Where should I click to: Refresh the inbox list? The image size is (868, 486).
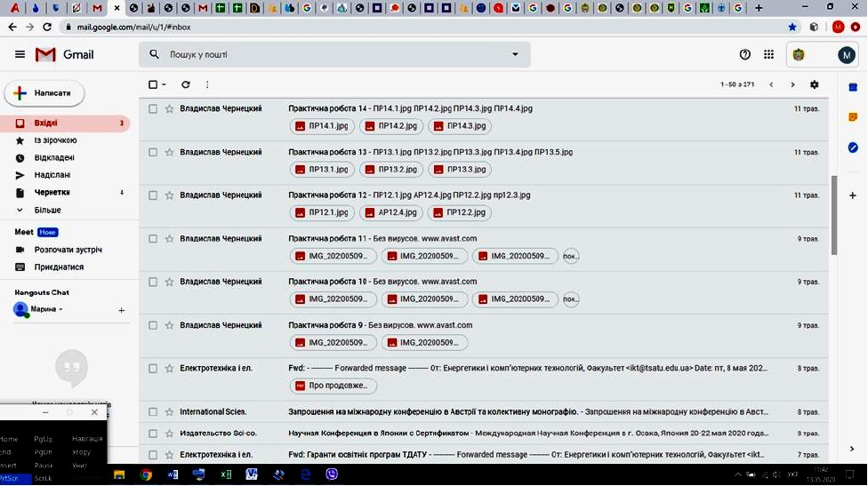click(x=186, y=84)
